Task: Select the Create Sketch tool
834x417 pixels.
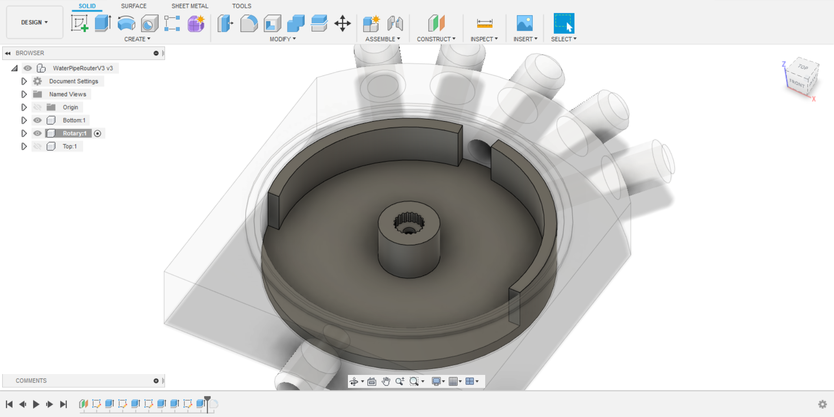Action: click(79, 23)
